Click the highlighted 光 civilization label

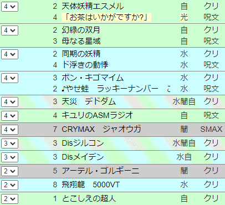coord(184,17)
